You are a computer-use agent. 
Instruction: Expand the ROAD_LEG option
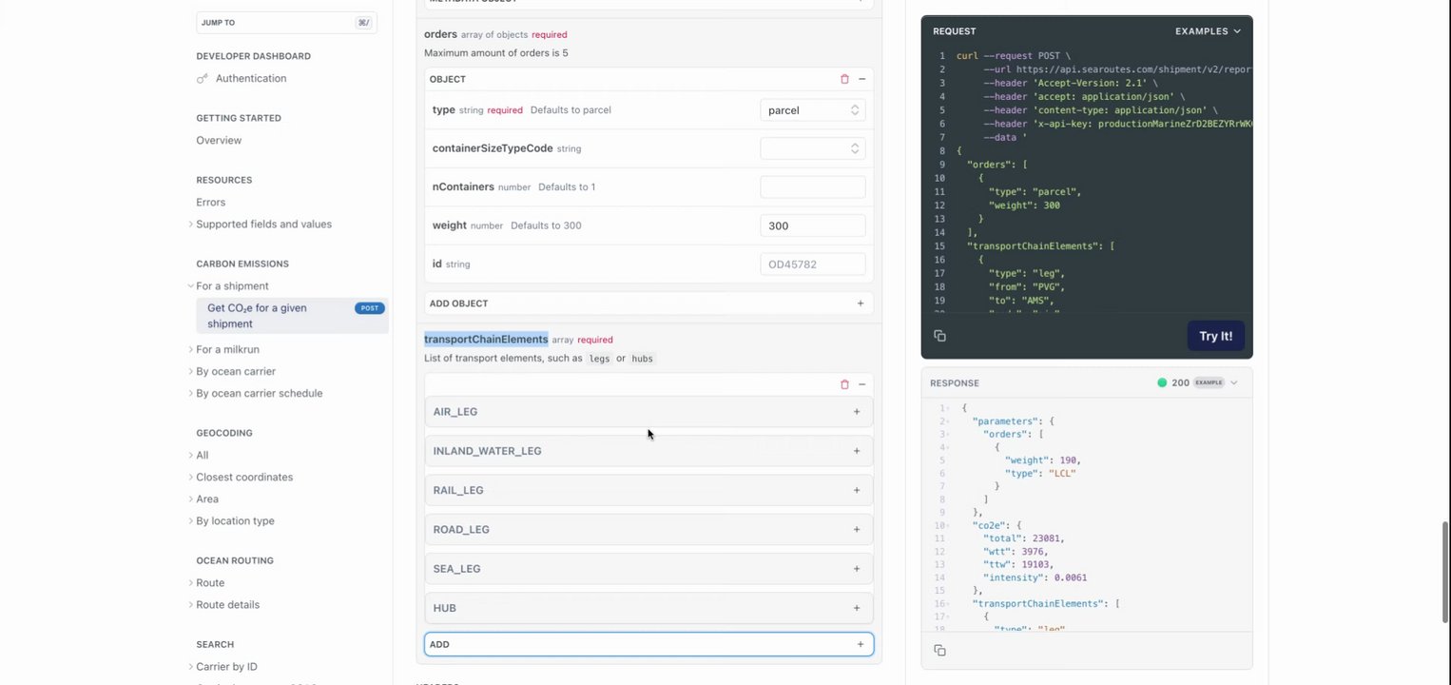[x=648, y=529]
